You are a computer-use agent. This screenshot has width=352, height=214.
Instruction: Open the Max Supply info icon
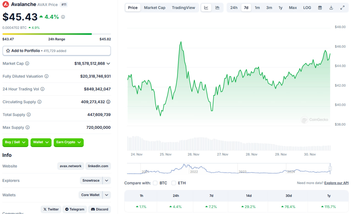(x=28, y=127)
